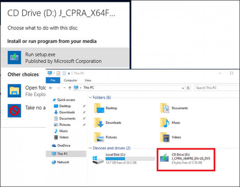Image resolution: width=240 pixels, height=187 pixels.
Task: Select the Videos folder icon in Folders
Action: point(165,138)
